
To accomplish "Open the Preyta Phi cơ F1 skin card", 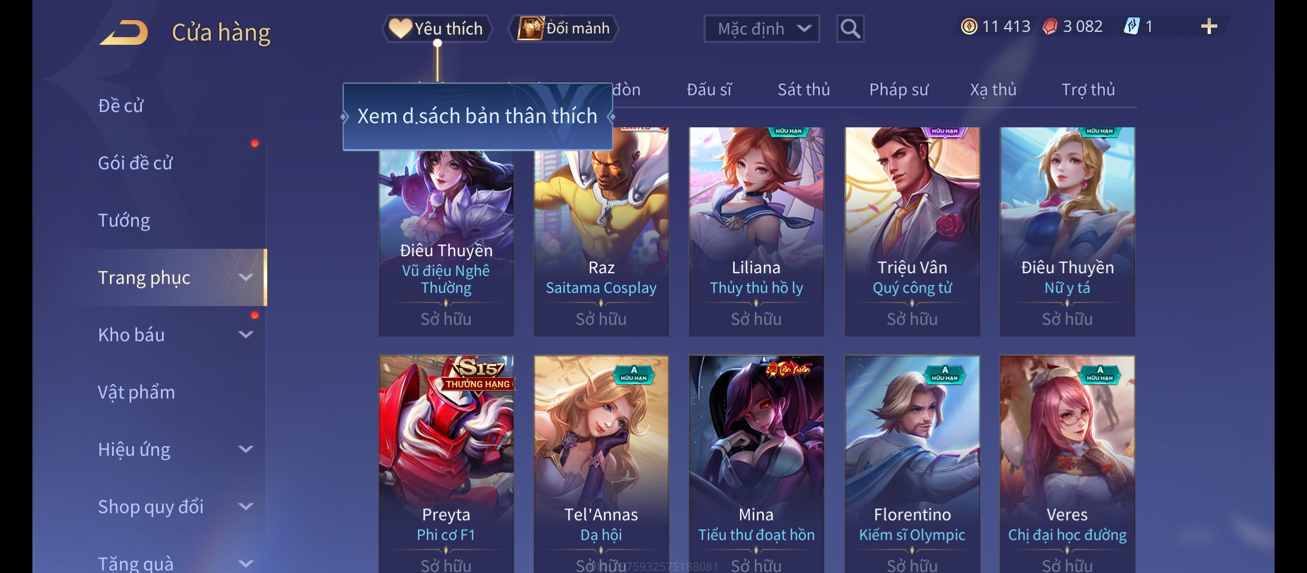I will (446, 464).
